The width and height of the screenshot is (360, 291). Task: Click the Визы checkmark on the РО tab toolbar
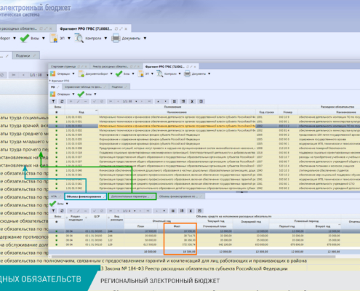(x=81, y=94)
